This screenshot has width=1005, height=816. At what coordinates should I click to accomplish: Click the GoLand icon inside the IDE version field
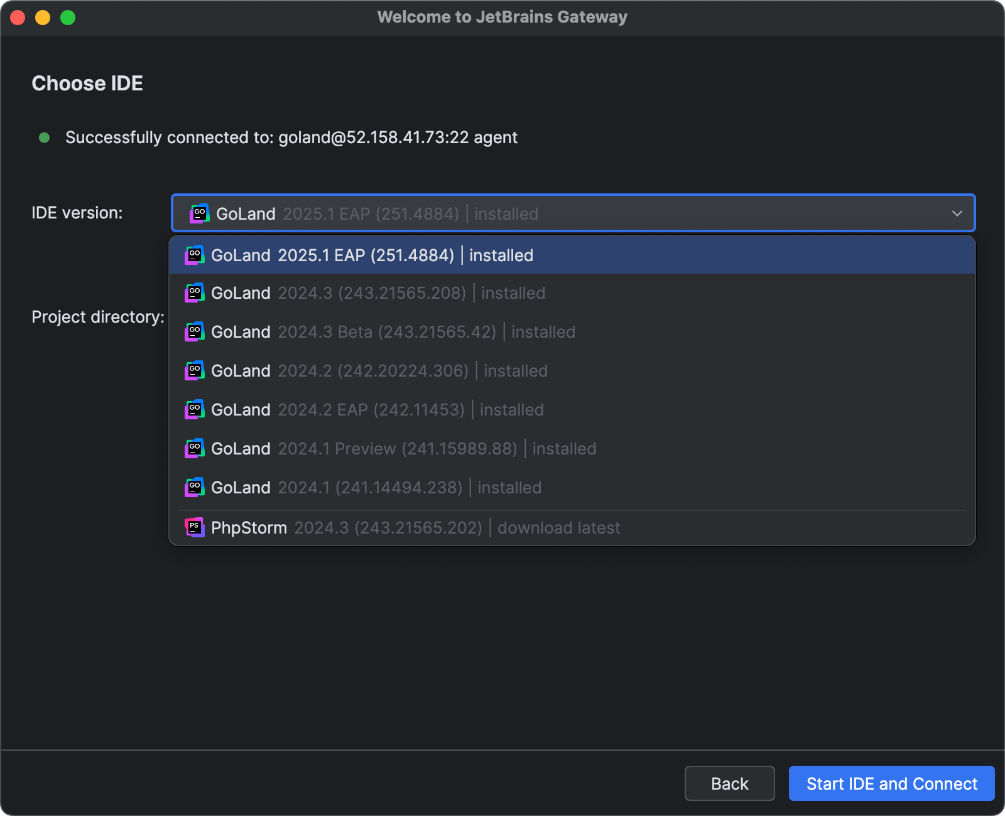[x=200, y=213]
